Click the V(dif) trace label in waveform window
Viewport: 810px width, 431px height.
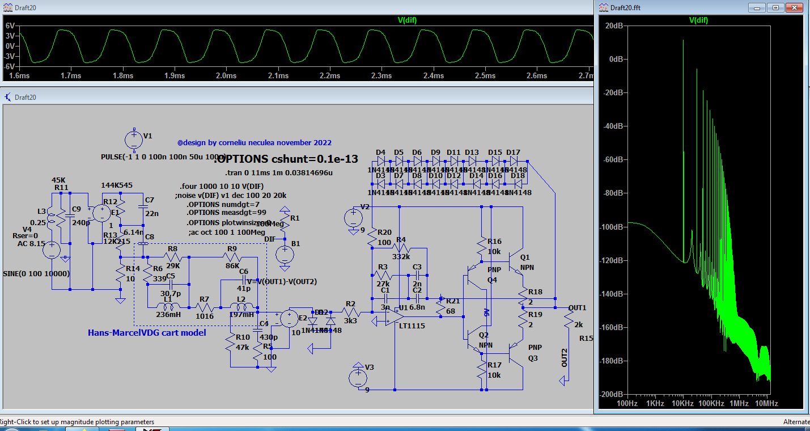point(408,20)
